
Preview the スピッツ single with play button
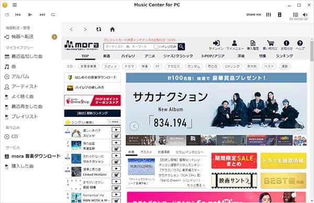pyautogui.click(x=116, y=130)
